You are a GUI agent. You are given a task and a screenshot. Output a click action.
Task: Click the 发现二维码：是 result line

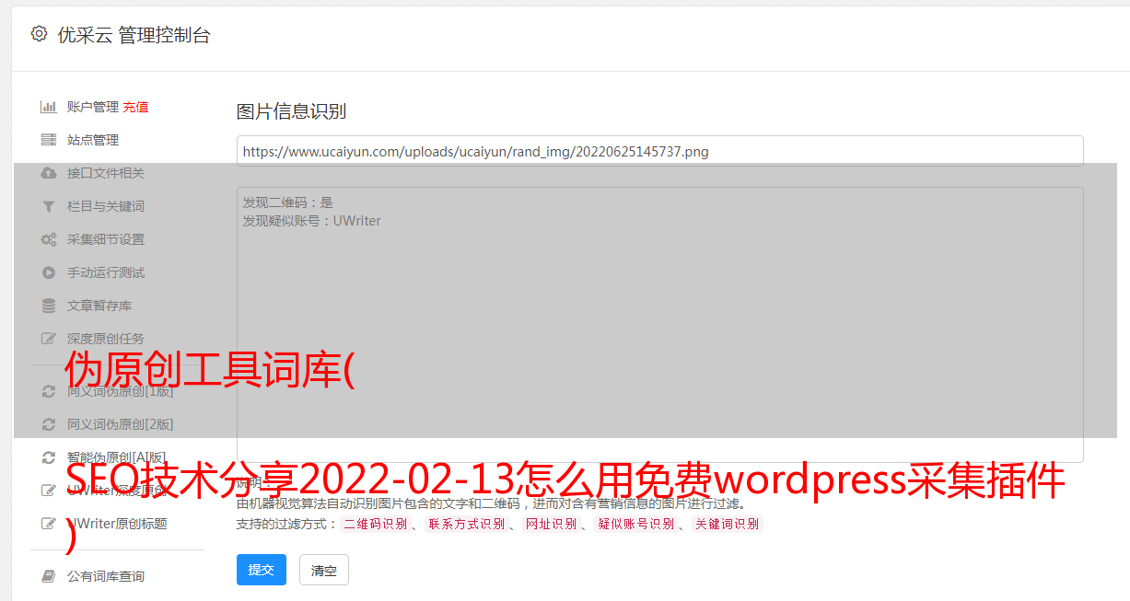click(x=288, y=202)
